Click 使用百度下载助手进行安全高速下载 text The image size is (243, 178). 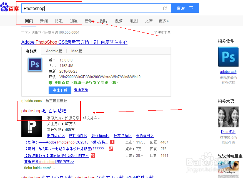[86, 82]
